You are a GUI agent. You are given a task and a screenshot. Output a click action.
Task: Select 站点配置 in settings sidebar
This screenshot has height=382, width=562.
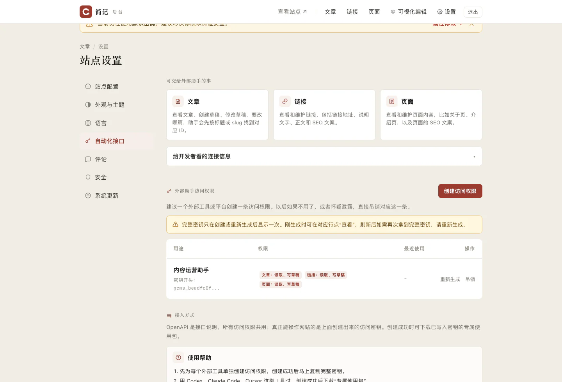pyautogui.click(x=117, y=87)
